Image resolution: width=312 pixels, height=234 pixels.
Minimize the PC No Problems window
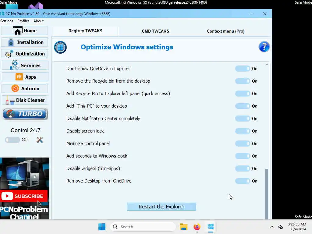251,14
